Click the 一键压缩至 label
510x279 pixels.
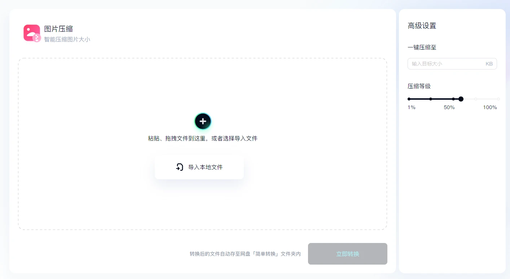pyautogui.click(x=422, y=48)
